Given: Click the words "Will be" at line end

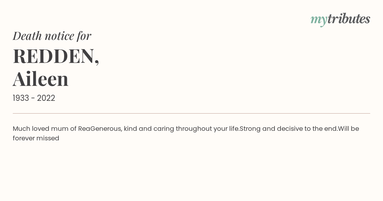Looking at the screenshot, I should click(349, 129).
